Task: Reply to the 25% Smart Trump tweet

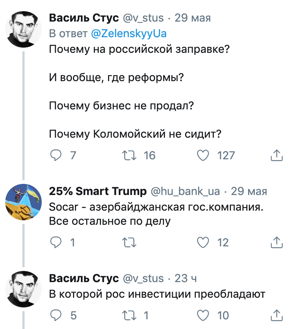Action: coord(56,243)
